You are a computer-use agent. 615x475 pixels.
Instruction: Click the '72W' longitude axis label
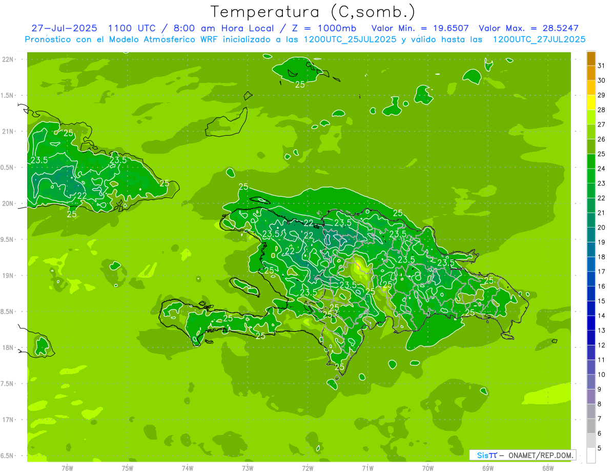[307, 468]
